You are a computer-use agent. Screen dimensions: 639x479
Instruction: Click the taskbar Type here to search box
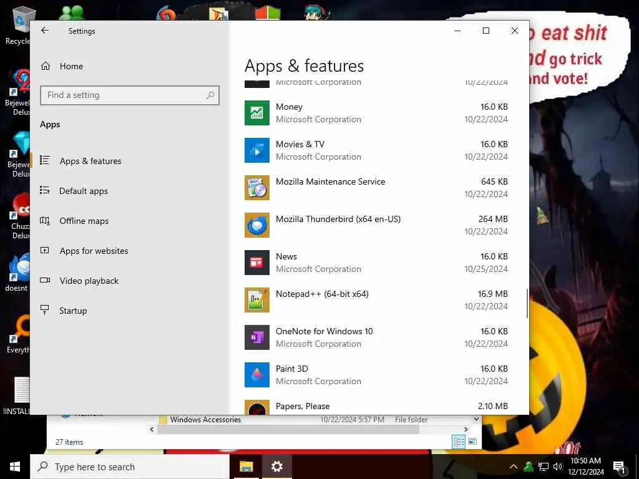(x=130, y=467)
